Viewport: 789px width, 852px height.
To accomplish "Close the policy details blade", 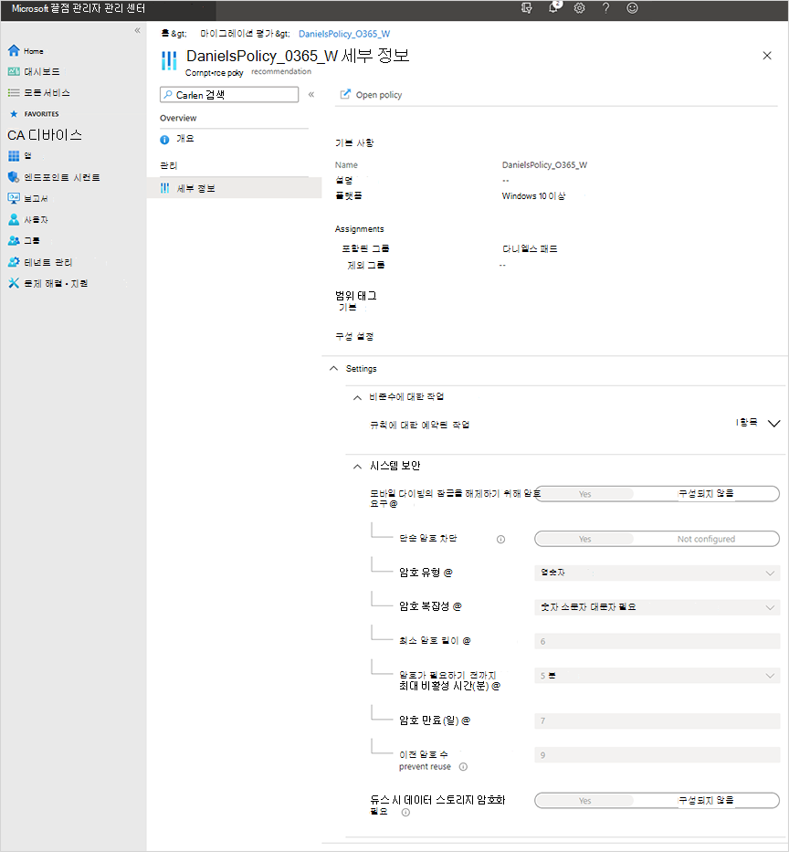I will [x=767, y=56].
